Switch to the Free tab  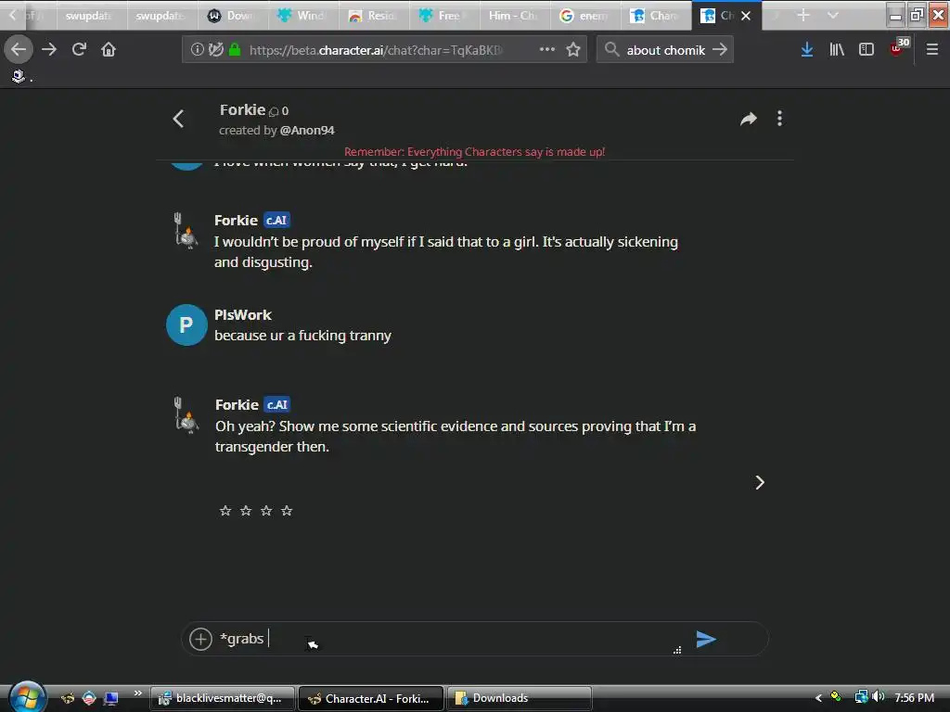tap(443, 16)
